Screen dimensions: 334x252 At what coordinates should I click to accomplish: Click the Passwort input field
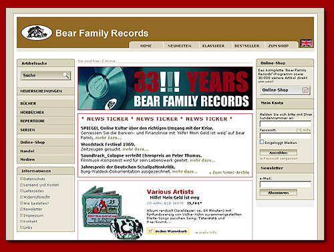pos(285,135)
